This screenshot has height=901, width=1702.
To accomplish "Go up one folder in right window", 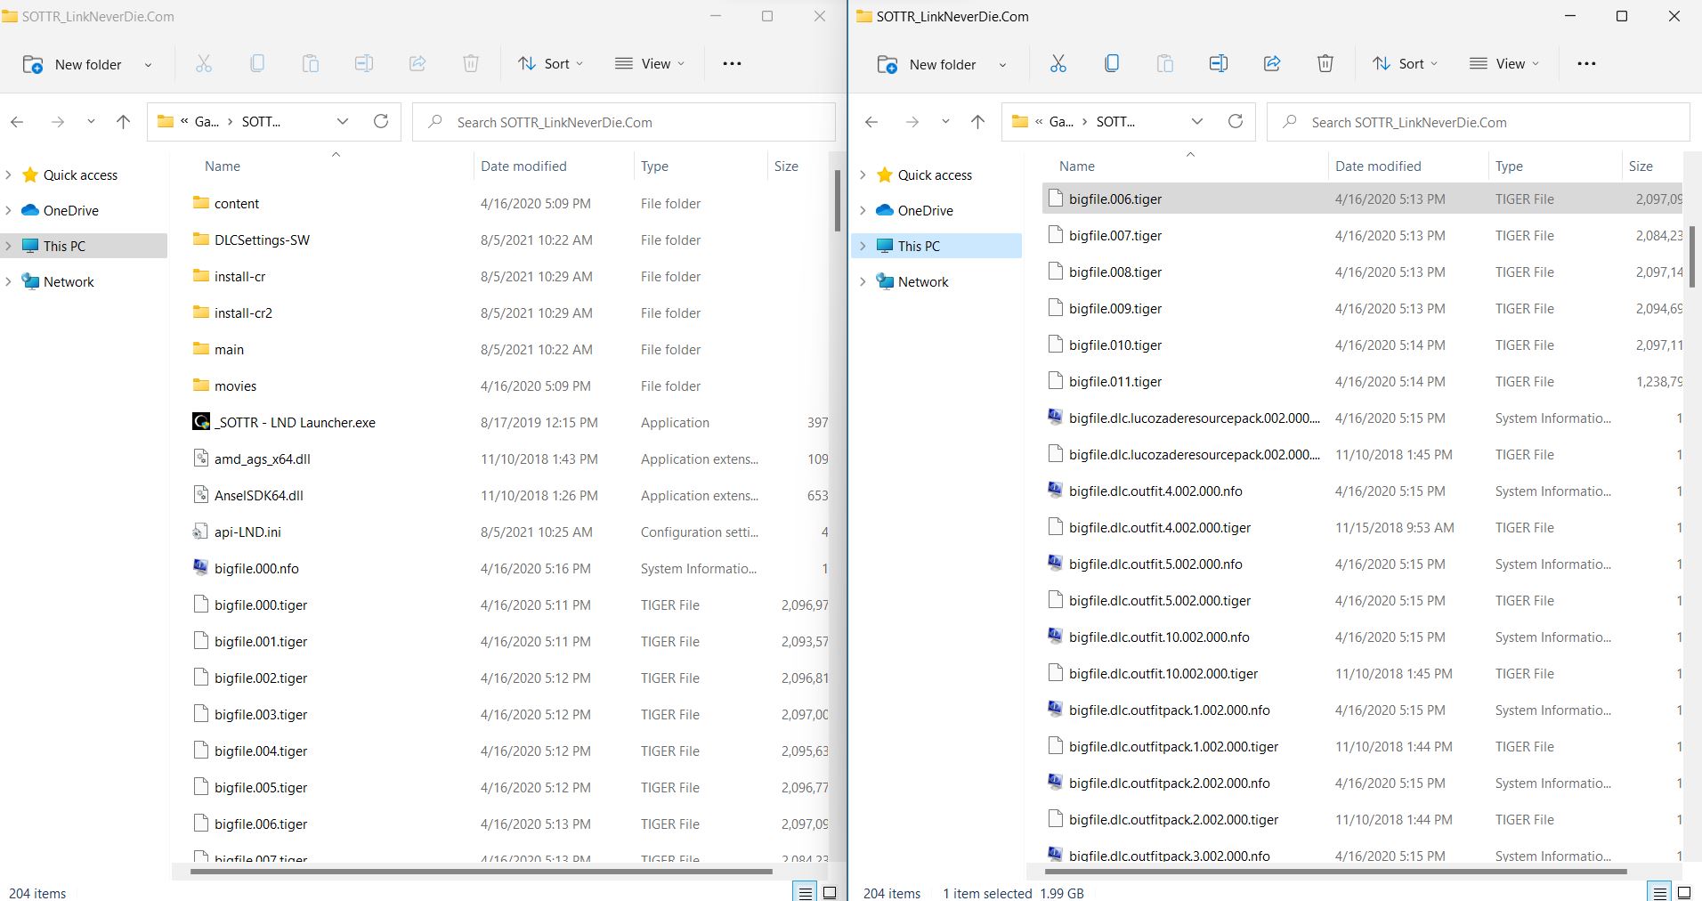I will click(x=977, y=122).
